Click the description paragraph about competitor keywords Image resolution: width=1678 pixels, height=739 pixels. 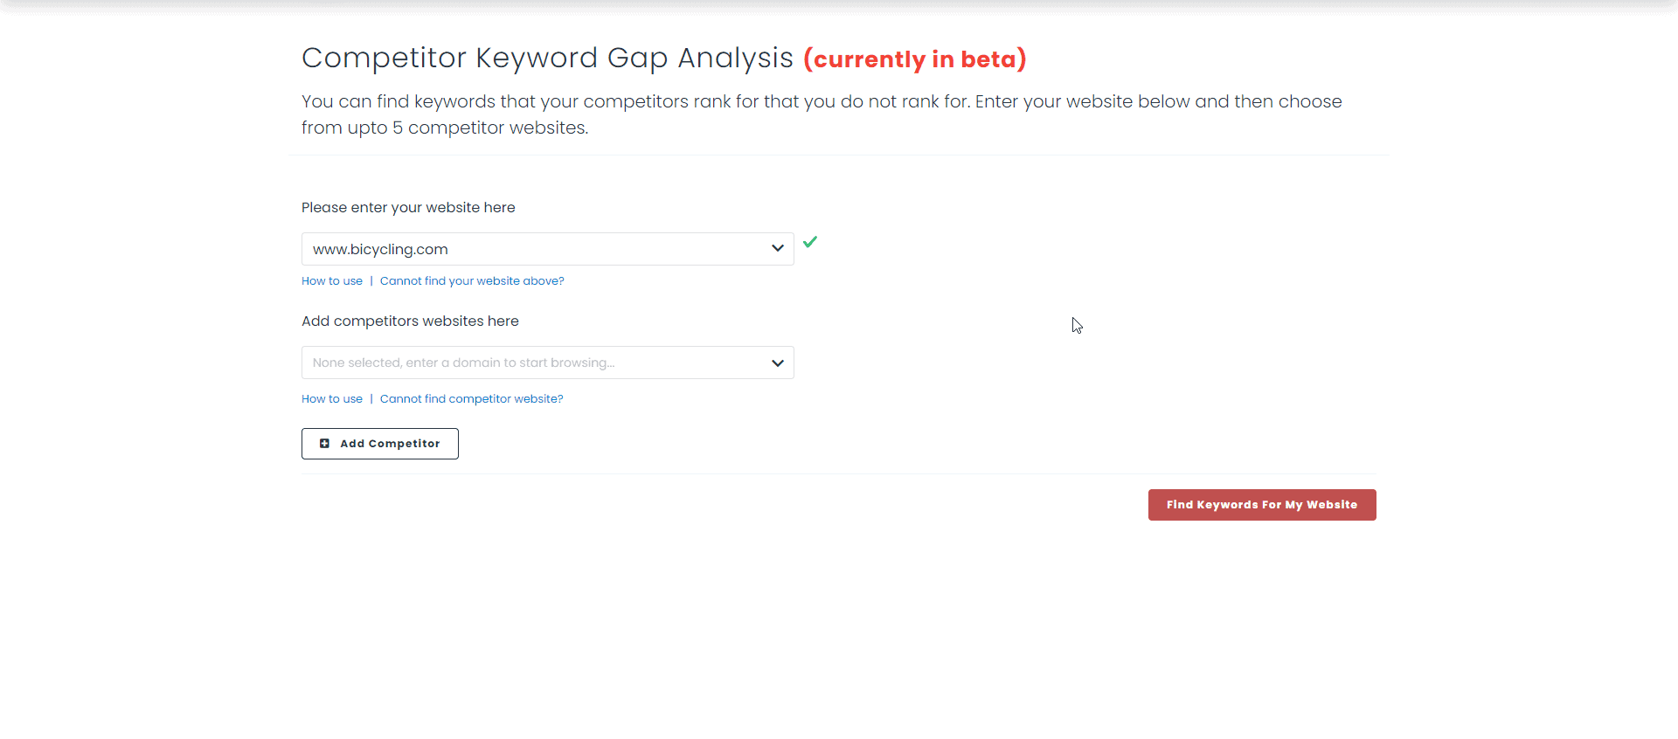[x=822, y=114]
